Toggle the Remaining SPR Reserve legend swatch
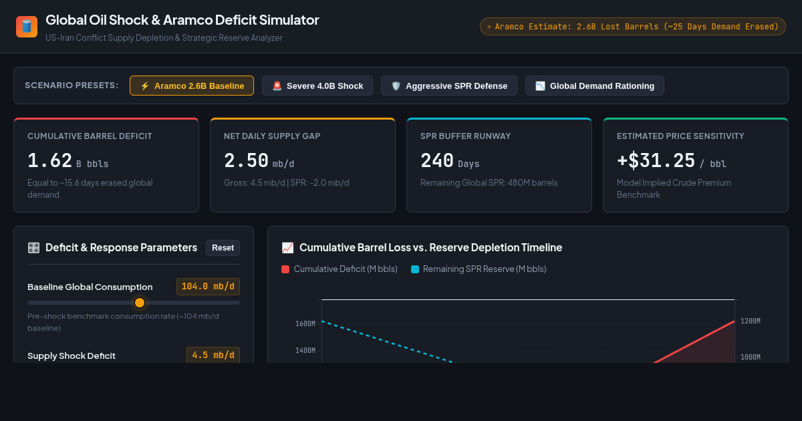802x421 pixels. tap(415, 269)
